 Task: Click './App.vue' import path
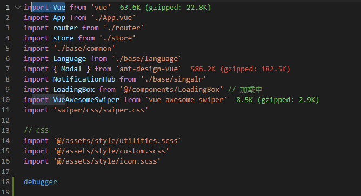coord(113,18)
